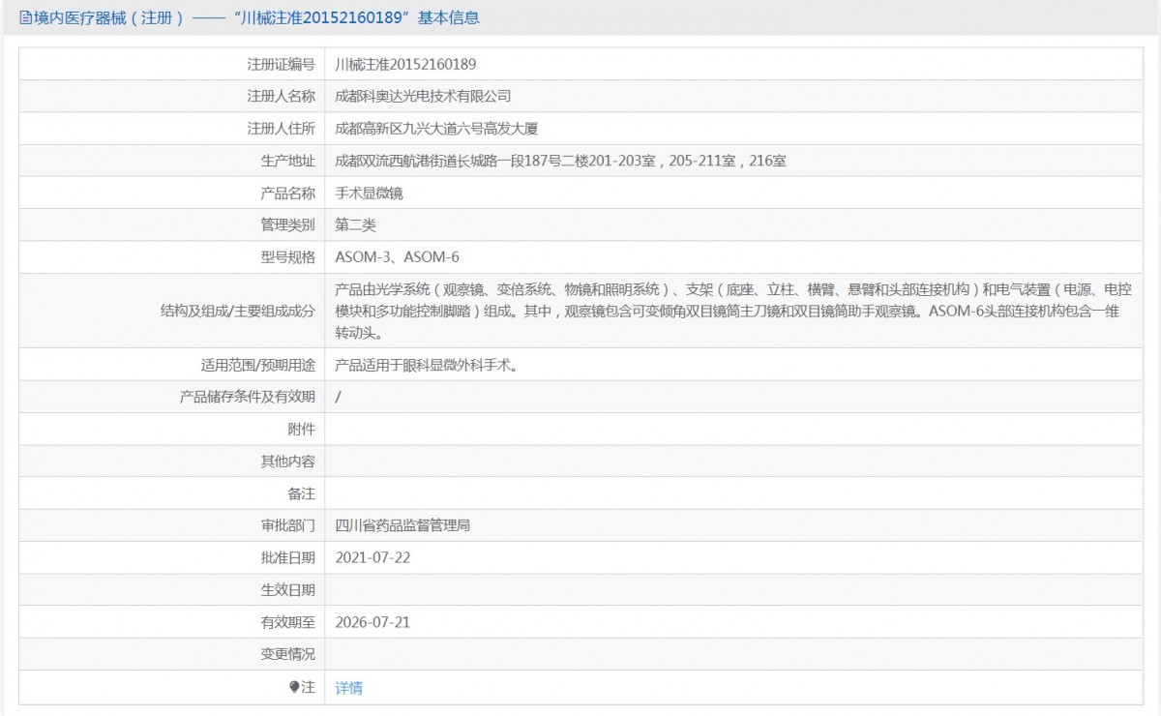Select model specification ASOM-3、ASOM-6
Image resolution: width=1161 pixels, height=716 pixels.
tap(397, 257)
